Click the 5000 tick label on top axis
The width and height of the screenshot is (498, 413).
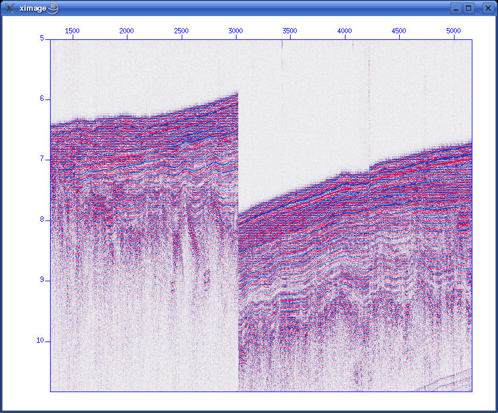(453, 30)
